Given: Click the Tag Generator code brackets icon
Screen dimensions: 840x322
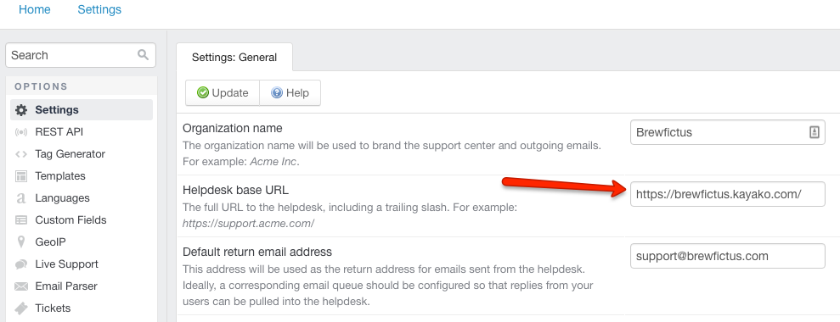Looking at the screenshot, I should click(x=21, y=154).
